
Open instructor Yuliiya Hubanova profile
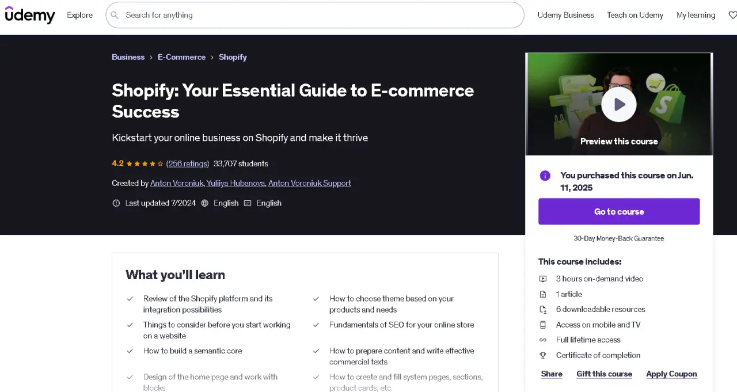[x=236, y=183]
